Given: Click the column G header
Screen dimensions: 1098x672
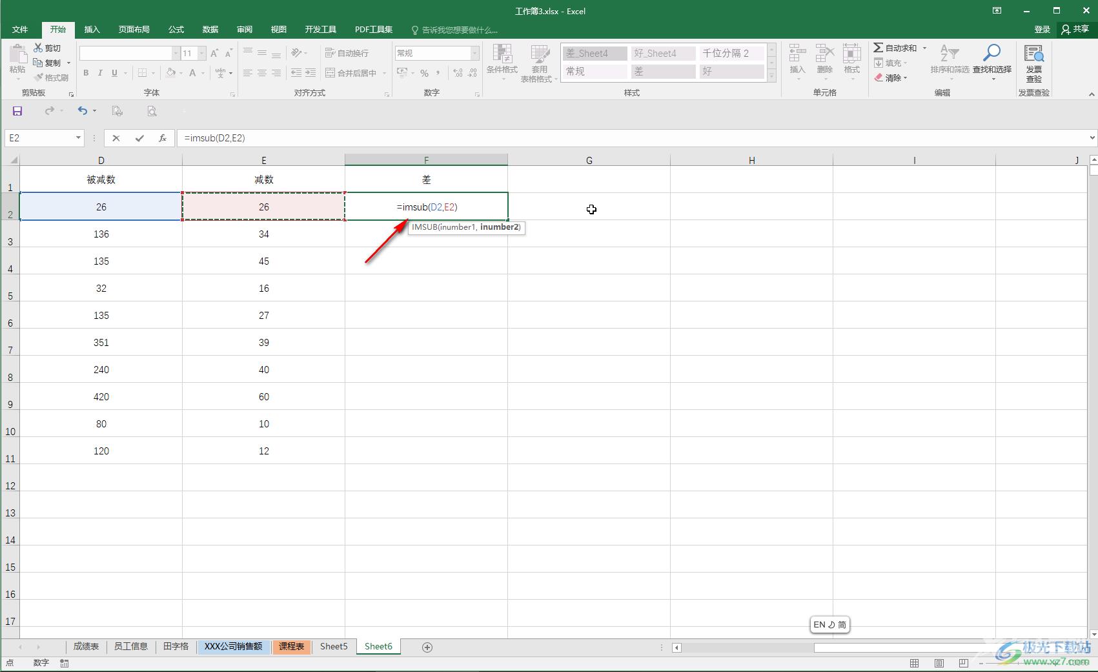Looking at the screenshot, I should (589, 160).
